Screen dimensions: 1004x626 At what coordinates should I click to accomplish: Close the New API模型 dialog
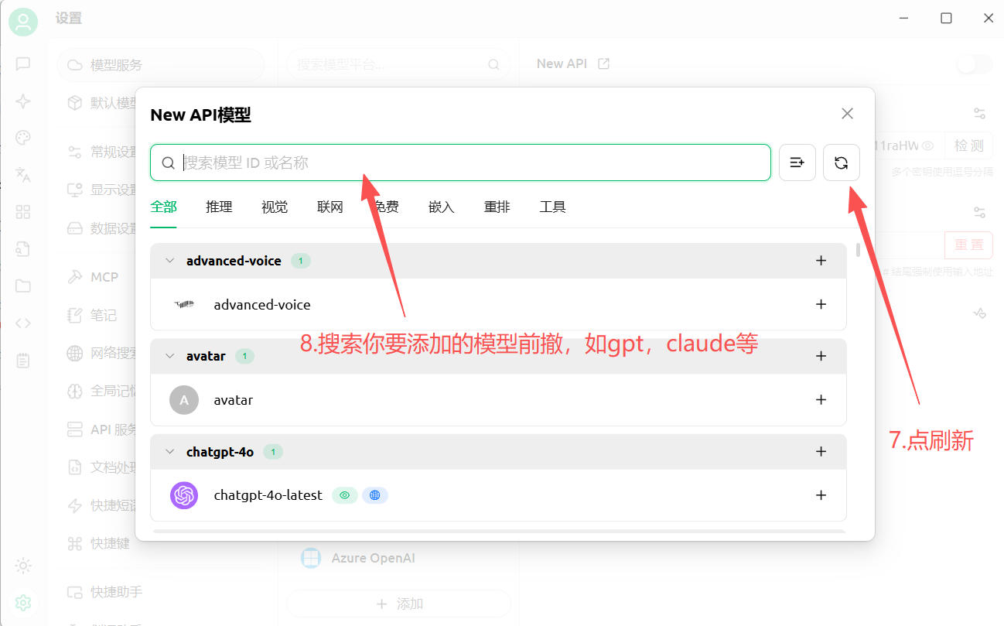[x=847, y=114]
